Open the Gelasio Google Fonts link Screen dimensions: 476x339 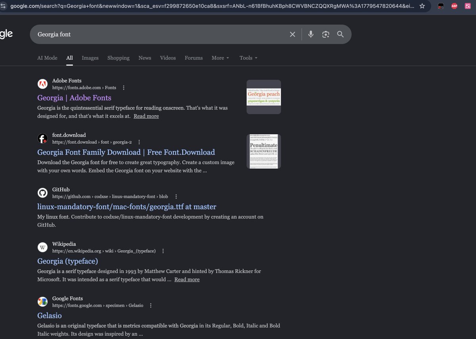pyautogui.click(x=50, y=316)
